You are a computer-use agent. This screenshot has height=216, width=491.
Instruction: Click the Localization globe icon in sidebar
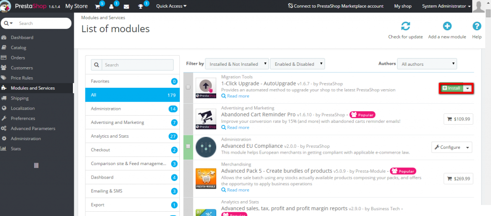point(4,108)
